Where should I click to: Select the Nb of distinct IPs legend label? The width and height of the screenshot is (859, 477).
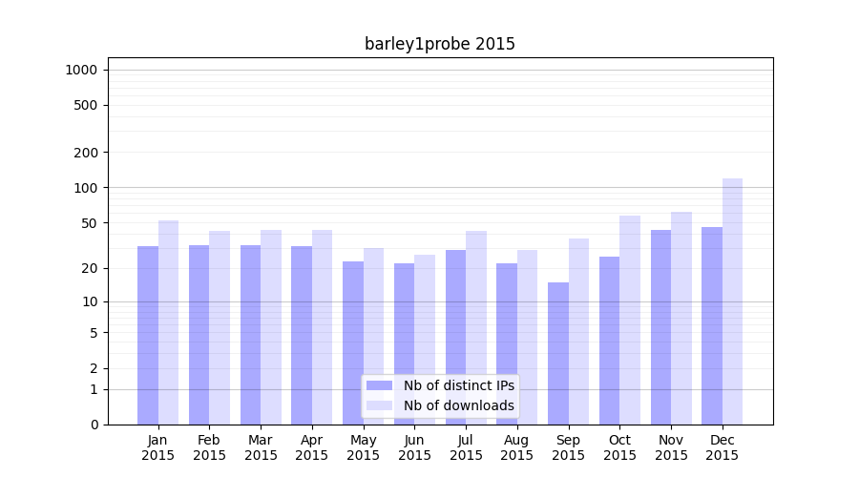[x=458, y=385]
